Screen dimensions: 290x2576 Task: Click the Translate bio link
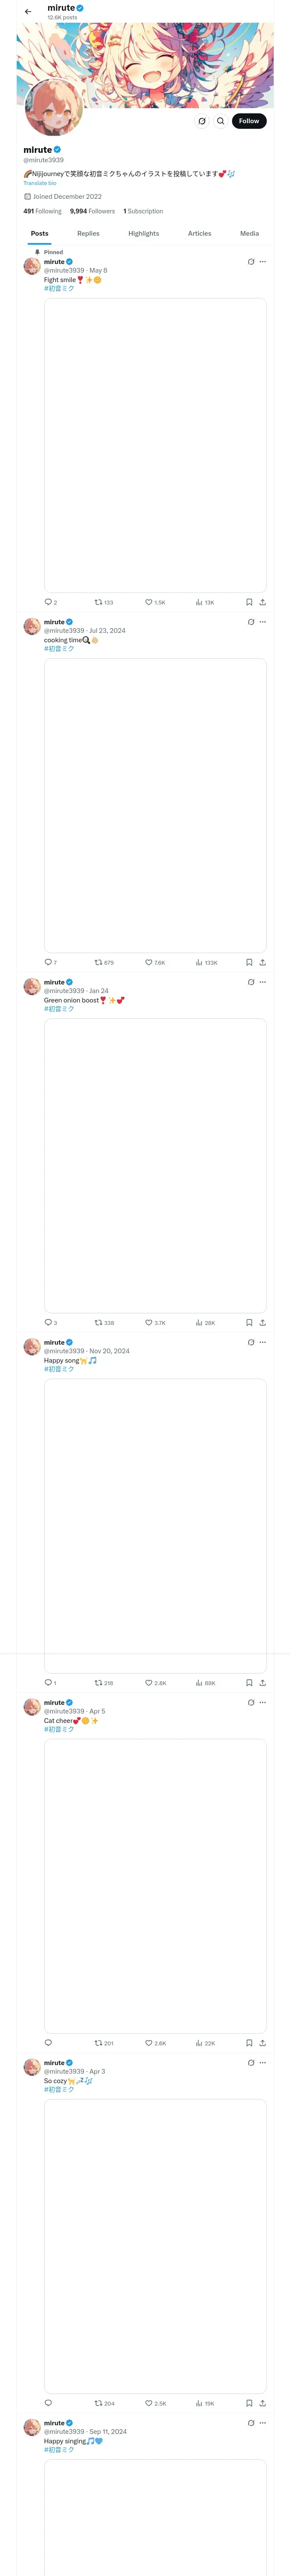[x=40, y=183]
